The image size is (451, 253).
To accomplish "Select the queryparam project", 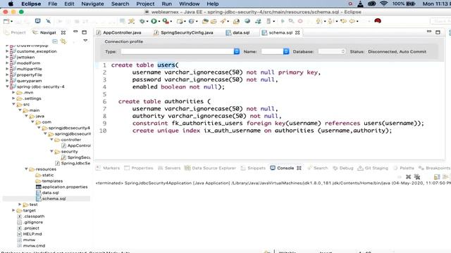I will coord(29,81).
